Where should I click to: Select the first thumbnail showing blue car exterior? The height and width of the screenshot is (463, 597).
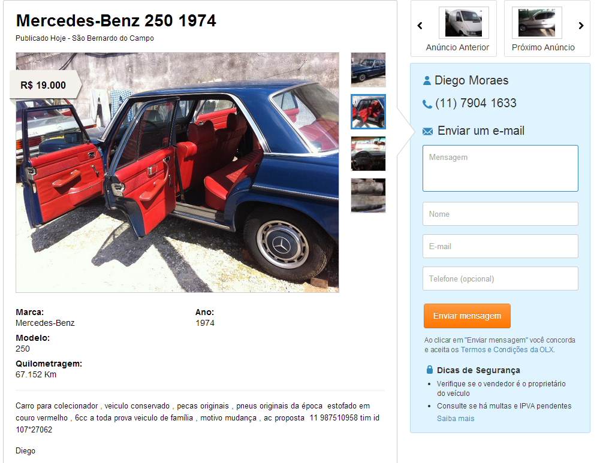[368, 70]
